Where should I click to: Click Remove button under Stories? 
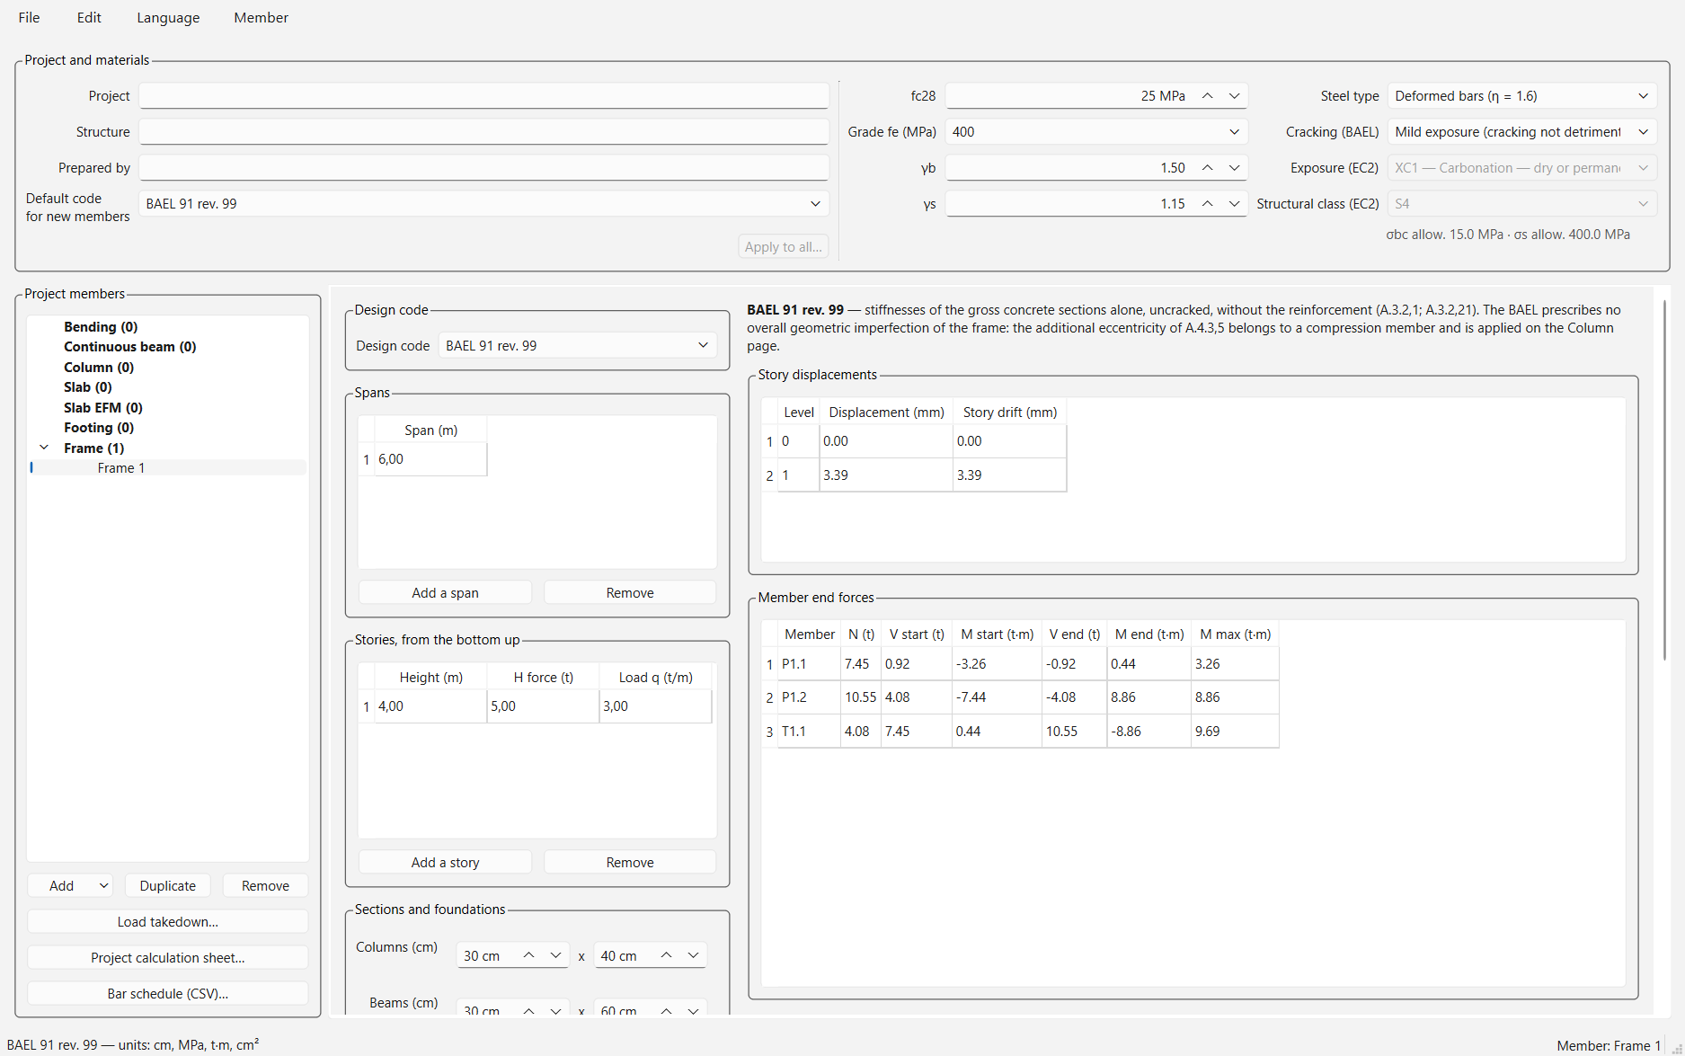pos(630,863)
